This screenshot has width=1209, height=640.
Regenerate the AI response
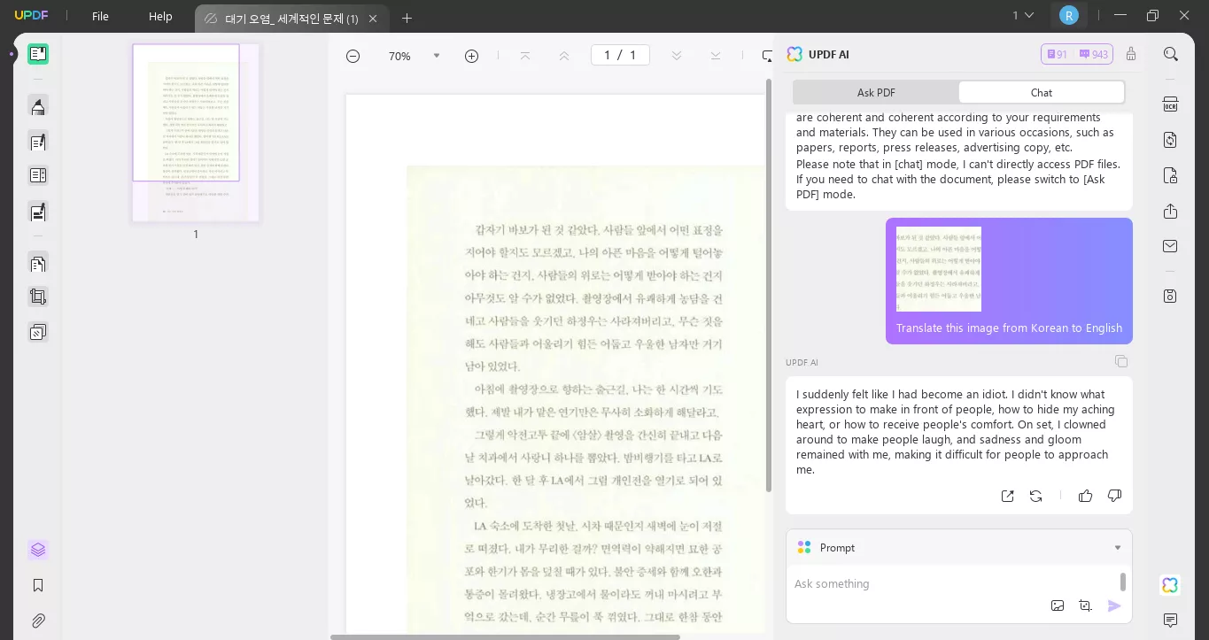pyautogui.click(x=1035, y=496)
